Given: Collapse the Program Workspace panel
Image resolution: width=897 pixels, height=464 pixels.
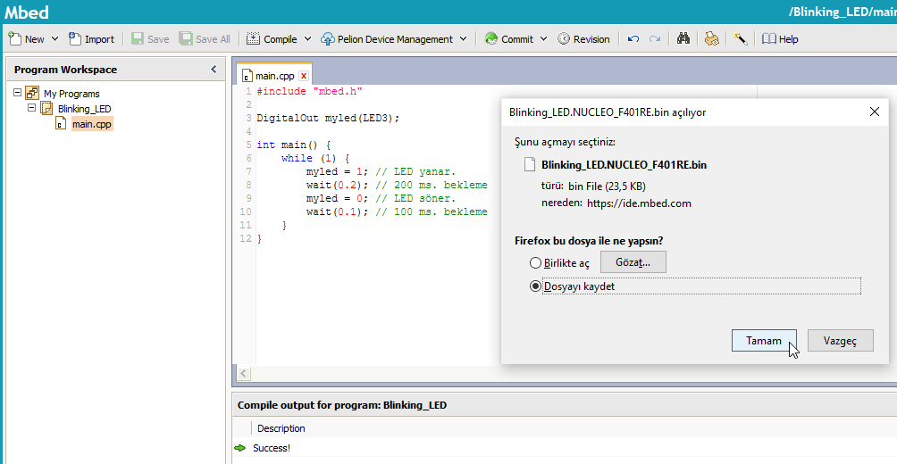Looking at the screenshot, I should pyautogui.click(x=214, y=69).
